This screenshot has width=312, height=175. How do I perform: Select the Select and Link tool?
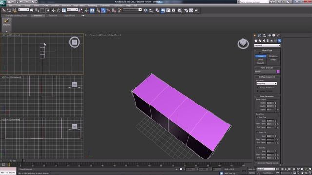point(4,10)
